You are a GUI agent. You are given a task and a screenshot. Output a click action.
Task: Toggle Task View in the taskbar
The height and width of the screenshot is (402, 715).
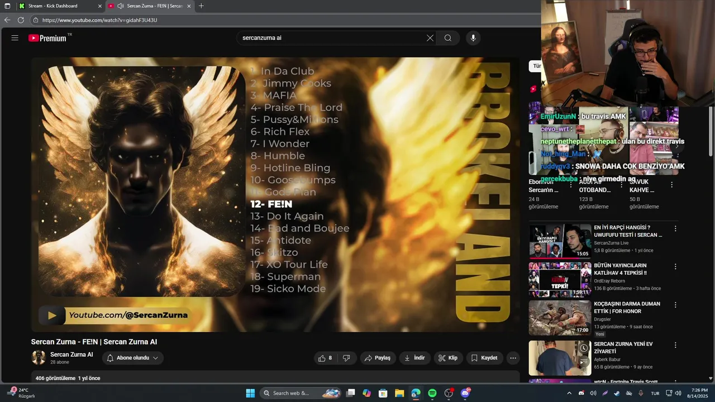pos(350,393)
